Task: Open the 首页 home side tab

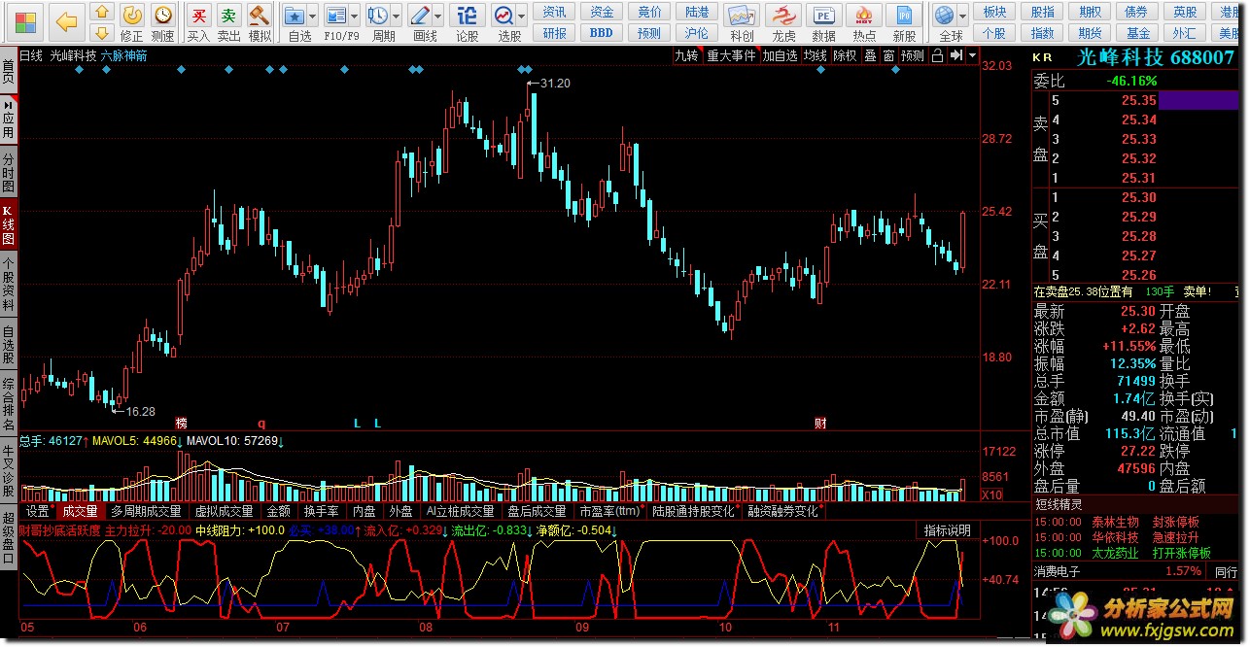Action: pos(9,71)
